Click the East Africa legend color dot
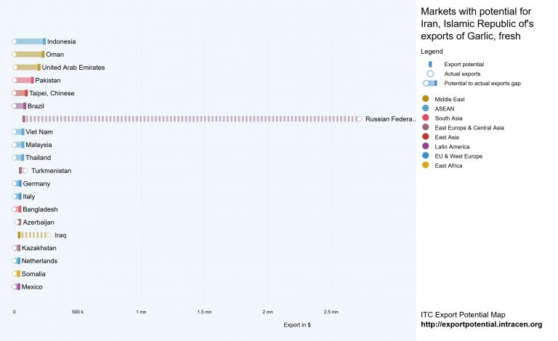 pyautogui.click(x=425, y=165)
